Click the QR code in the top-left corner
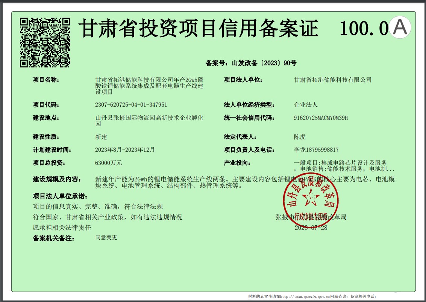 (x=45, y=42)
